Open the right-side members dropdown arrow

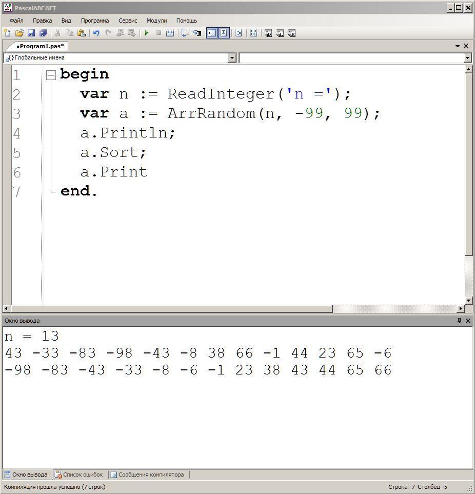(x=467, y=58)
